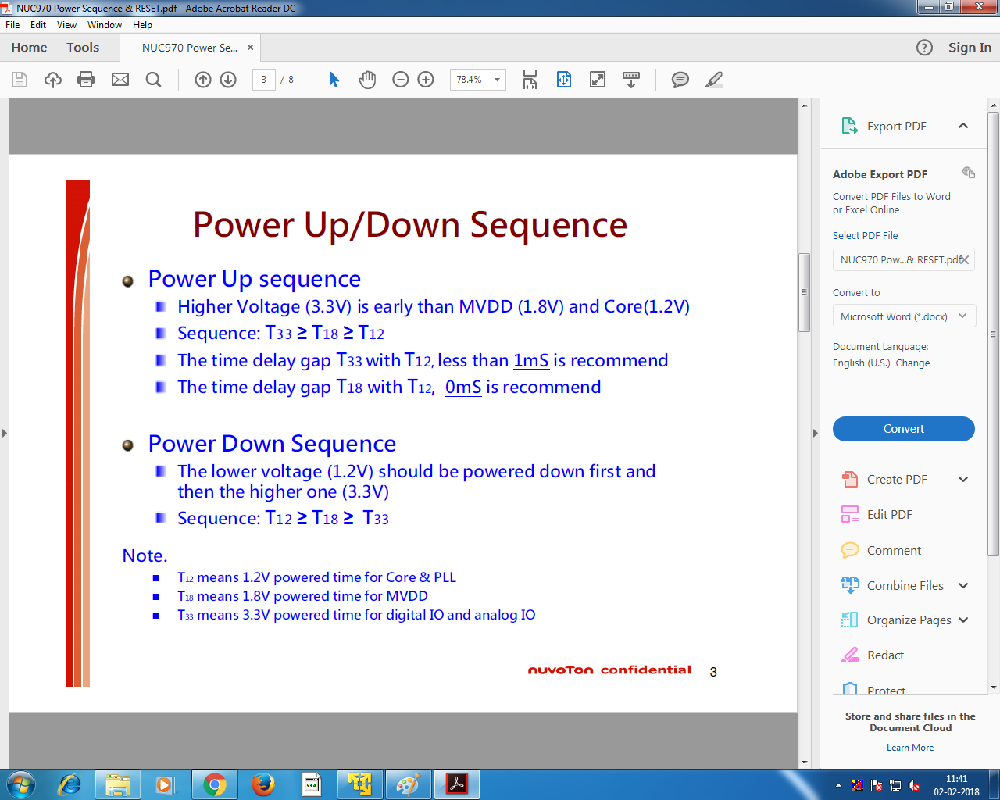Zoom out with minus icon

coord(401,80)
